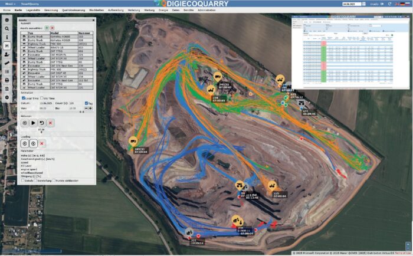
Task: Click the date field in top bar
Action: coord(352,4)
